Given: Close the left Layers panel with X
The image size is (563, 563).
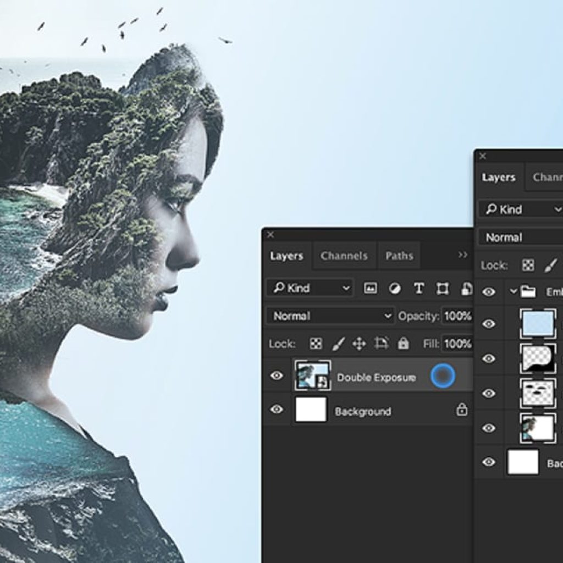Looking at the screenshot, I should point(271,234).
